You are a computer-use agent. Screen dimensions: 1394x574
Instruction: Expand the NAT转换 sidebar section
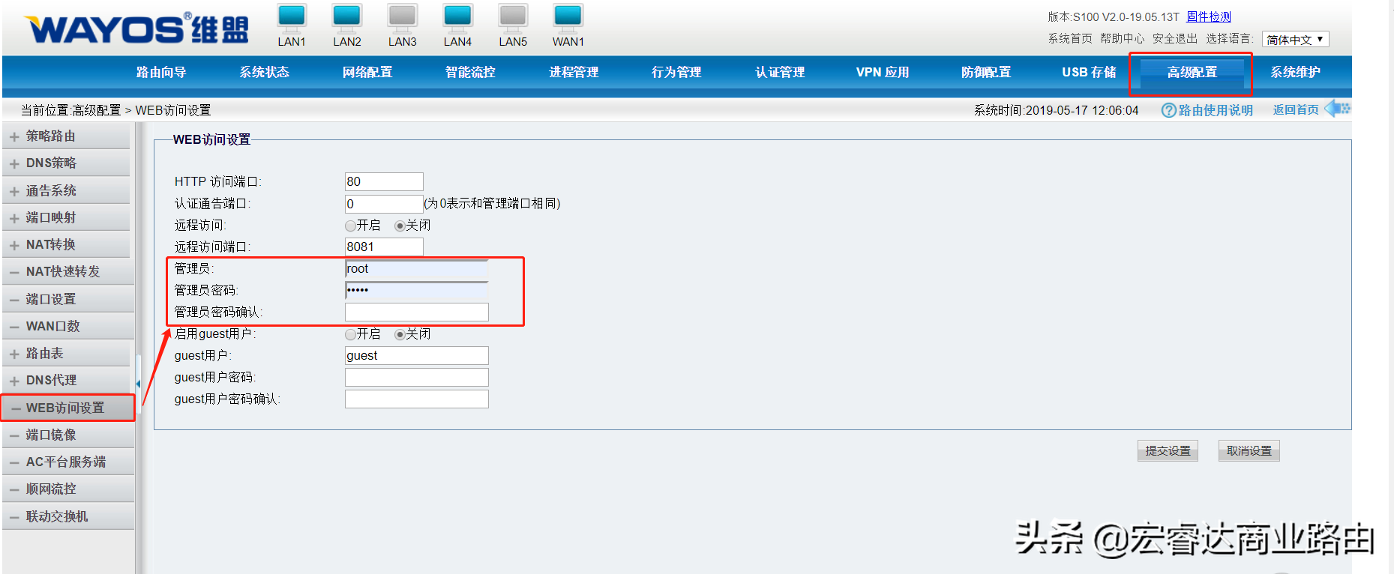pos(66,244)
